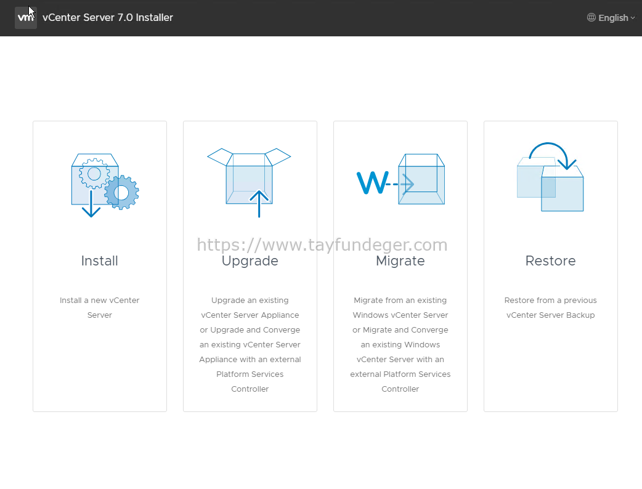
Task: Click the Upgrade open box icon
Action: pos(250,182)
